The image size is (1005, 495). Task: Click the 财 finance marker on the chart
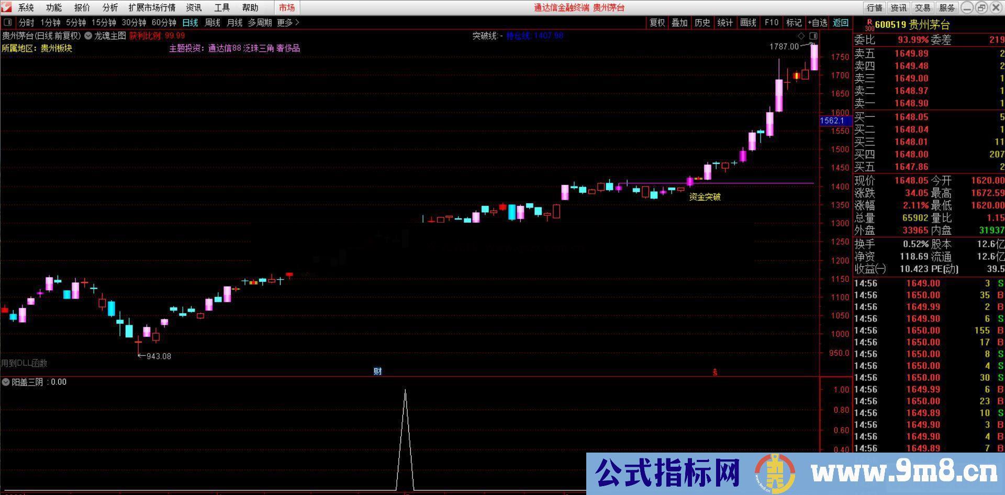377,371
